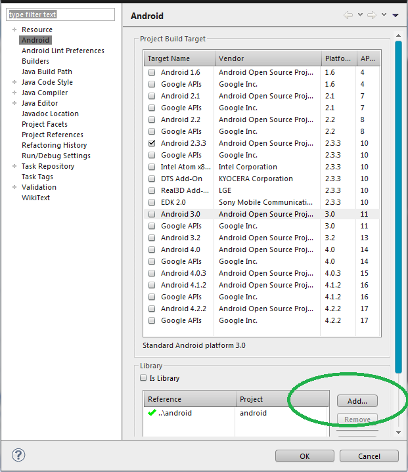Go back using the left arrow icon
Screen dimensions: 408x472
[x=348, y=15]
